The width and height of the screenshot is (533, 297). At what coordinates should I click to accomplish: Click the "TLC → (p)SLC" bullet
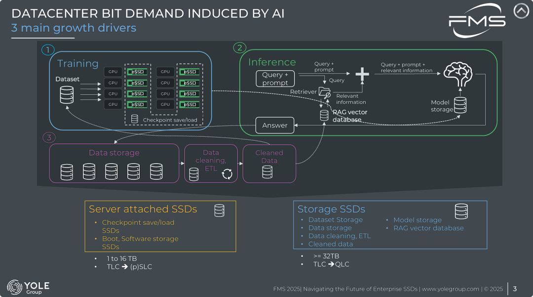pos(129,267)
